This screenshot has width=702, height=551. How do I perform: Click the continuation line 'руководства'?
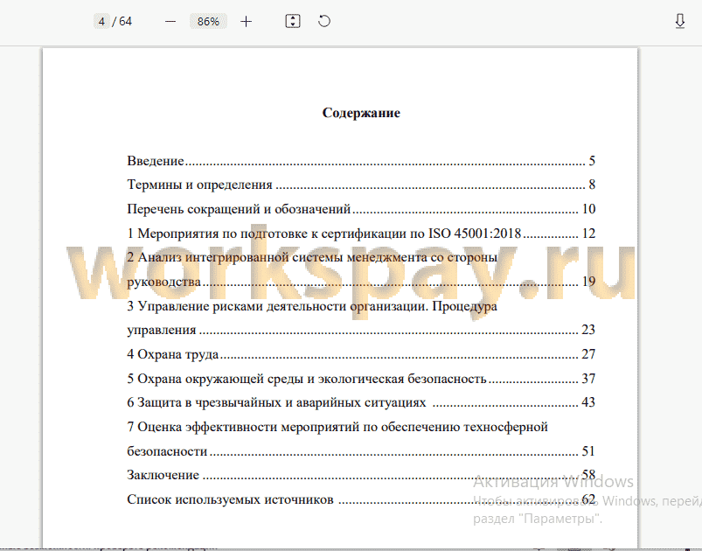tap(163, 282)
